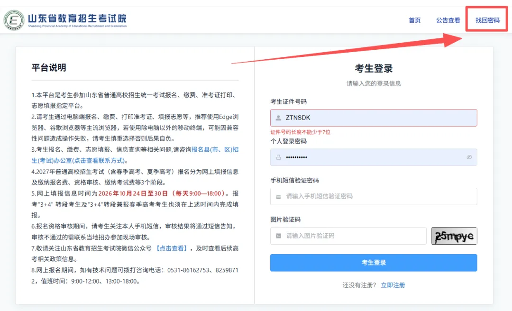This screenshot has height=311, width=512.
Task: Click the error text 证件号码长度不能少于7位
Action: point(301,132)
